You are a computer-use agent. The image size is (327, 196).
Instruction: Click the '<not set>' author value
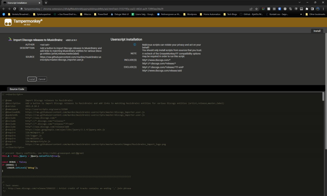click(x=45, y=45)
